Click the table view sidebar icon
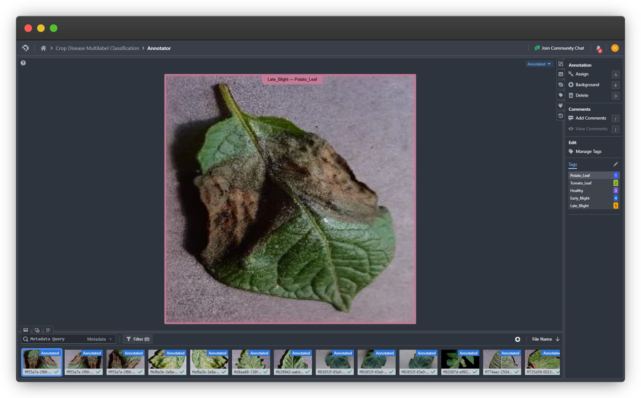The height and width of the screenshot is (398, 641). [x=560, y=74]
